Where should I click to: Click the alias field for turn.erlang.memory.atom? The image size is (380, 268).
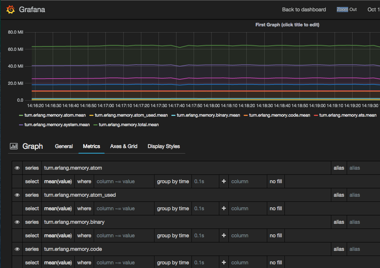coord(362,168)
